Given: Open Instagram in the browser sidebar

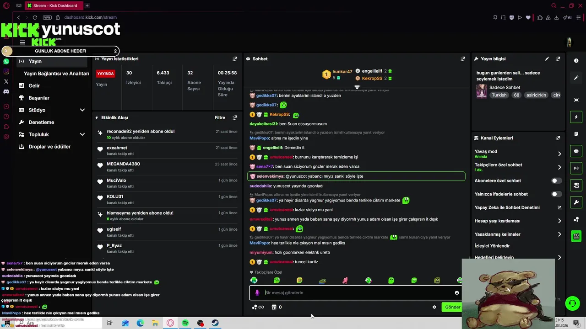Looking at the screenshot, I should tap(6, 71).
